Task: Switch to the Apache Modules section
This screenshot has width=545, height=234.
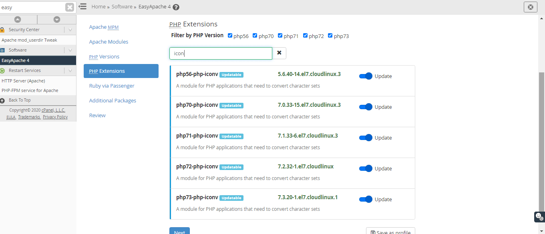Action: pos(109,42)
